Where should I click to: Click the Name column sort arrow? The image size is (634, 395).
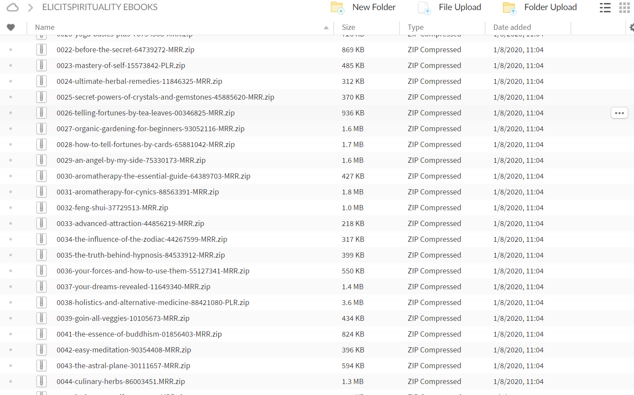coord(326,28)
